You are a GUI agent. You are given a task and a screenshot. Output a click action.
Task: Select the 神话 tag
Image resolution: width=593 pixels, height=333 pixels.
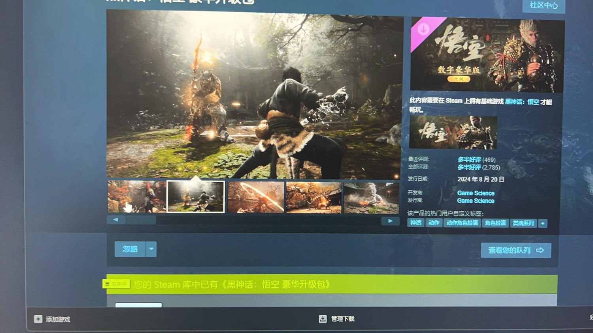pos(415,222)
